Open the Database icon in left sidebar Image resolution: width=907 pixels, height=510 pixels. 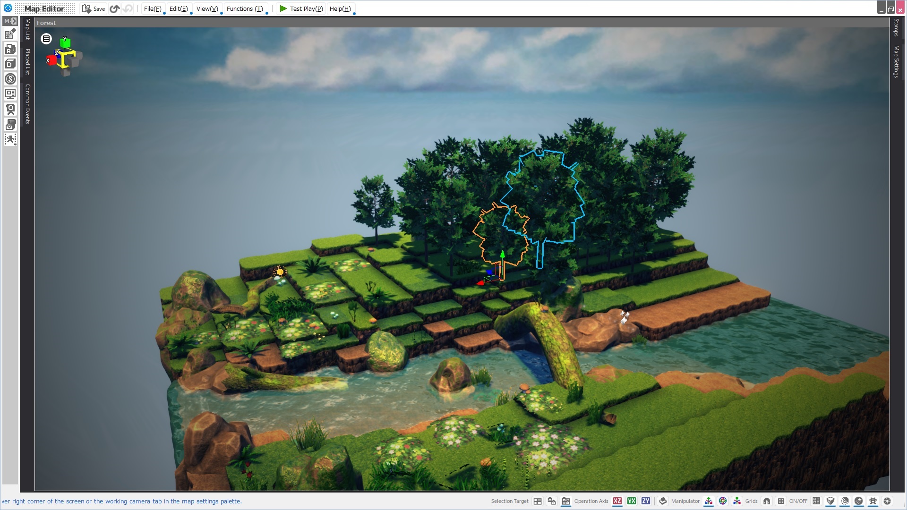click(x=10, y=64)
